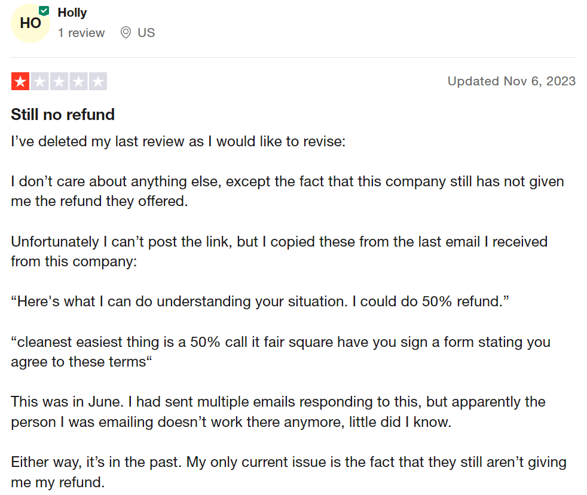Click the '1 review' count text
This screenshot has width=587, height=495.
point(81,33)
